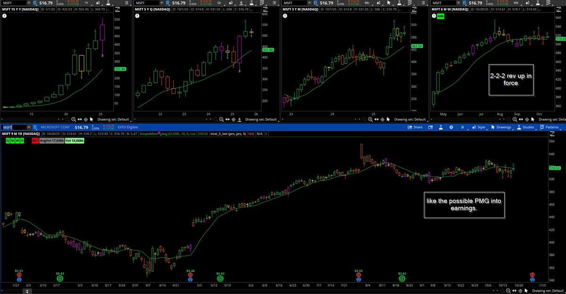Click symbol link icon in yearly MSFT panel

point(35,3)
